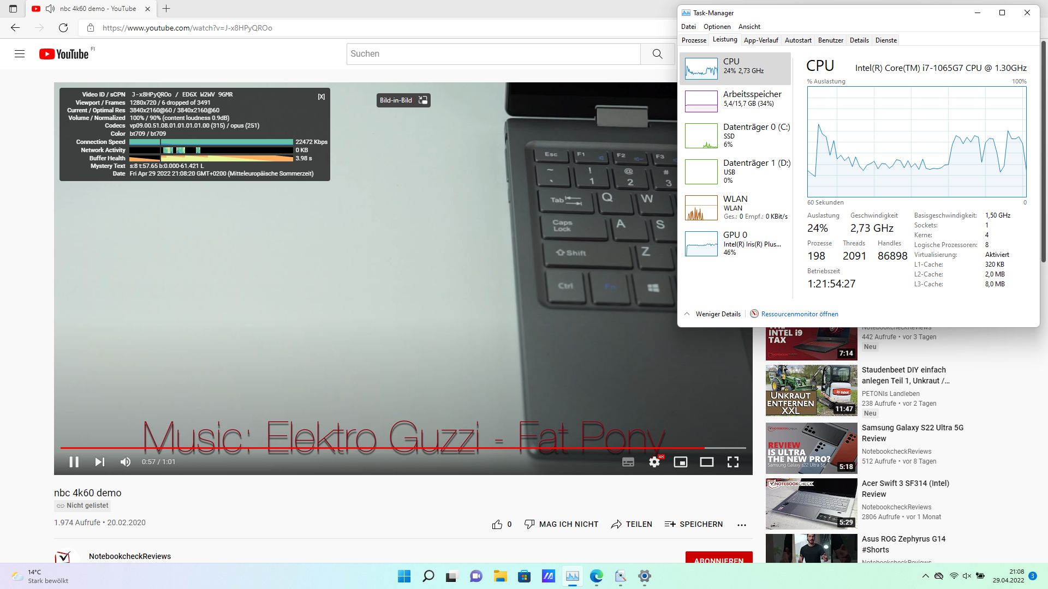Image resolution: width=1048 pixels, height=589 pixels.
Task: Close the stats for nerds overlay
Action: (321, 97)
